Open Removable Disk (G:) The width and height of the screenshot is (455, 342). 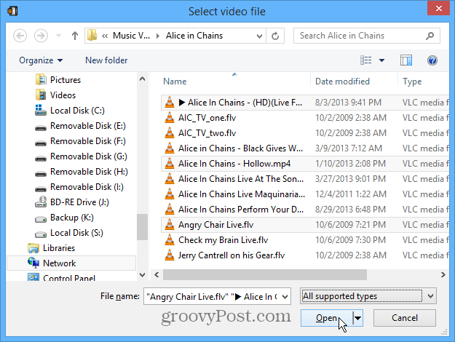(x=89, y=156)
